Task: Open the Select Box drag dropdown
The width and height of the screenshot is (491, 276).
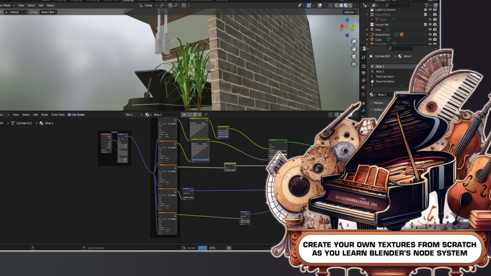Action: pos(48,12)
